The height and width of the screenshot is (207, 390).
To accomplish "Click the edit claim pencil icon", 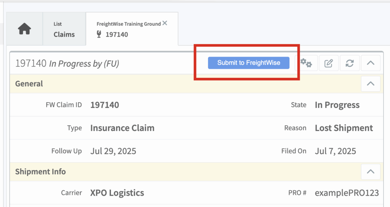I will click(328, 63).
